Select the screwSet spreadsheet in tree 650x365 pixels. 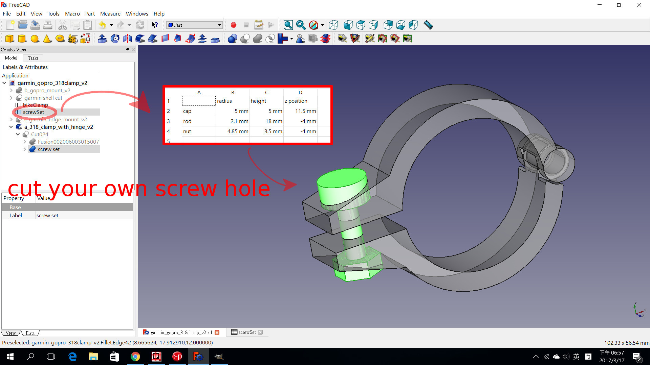pos(33,112)
